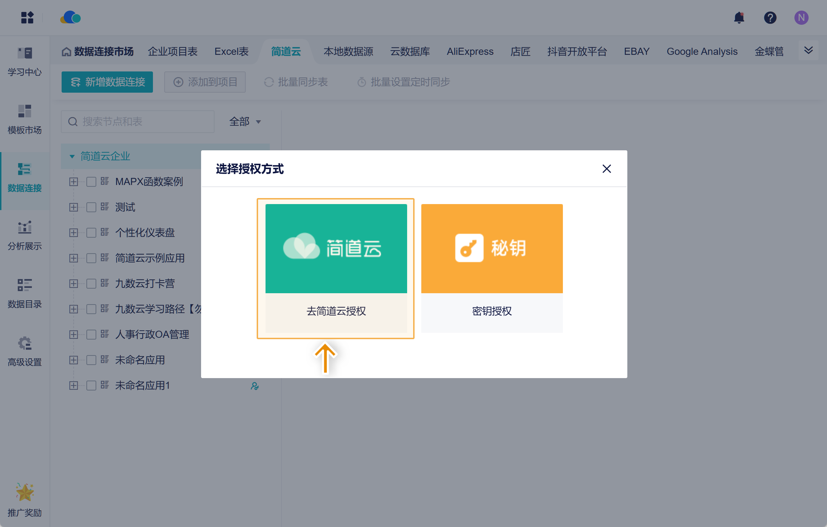827x527 pixels.
Task: Open the app grid launcher icon
Action: pos(27,18)
